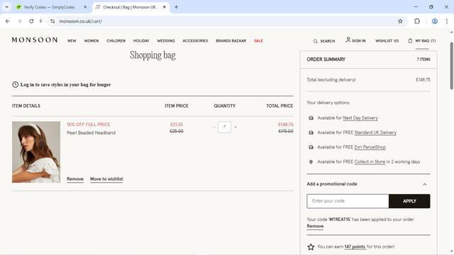Open the ACCESSORIES menu
Image resolution: width=454 pixels, height=255 pixels.
point(195,41)
